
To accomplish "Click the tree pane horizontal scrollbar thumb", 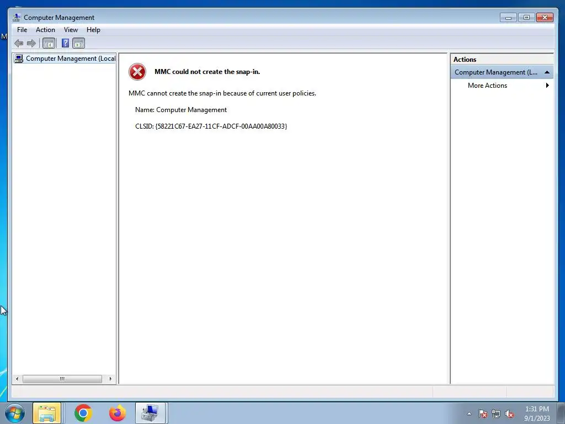I will pyautogui.click(x=62, y=379).
